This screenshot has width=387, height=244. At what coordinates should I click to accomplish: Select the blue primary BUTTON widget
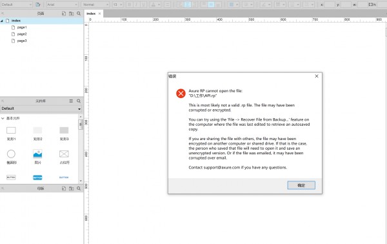click(37, 178)
